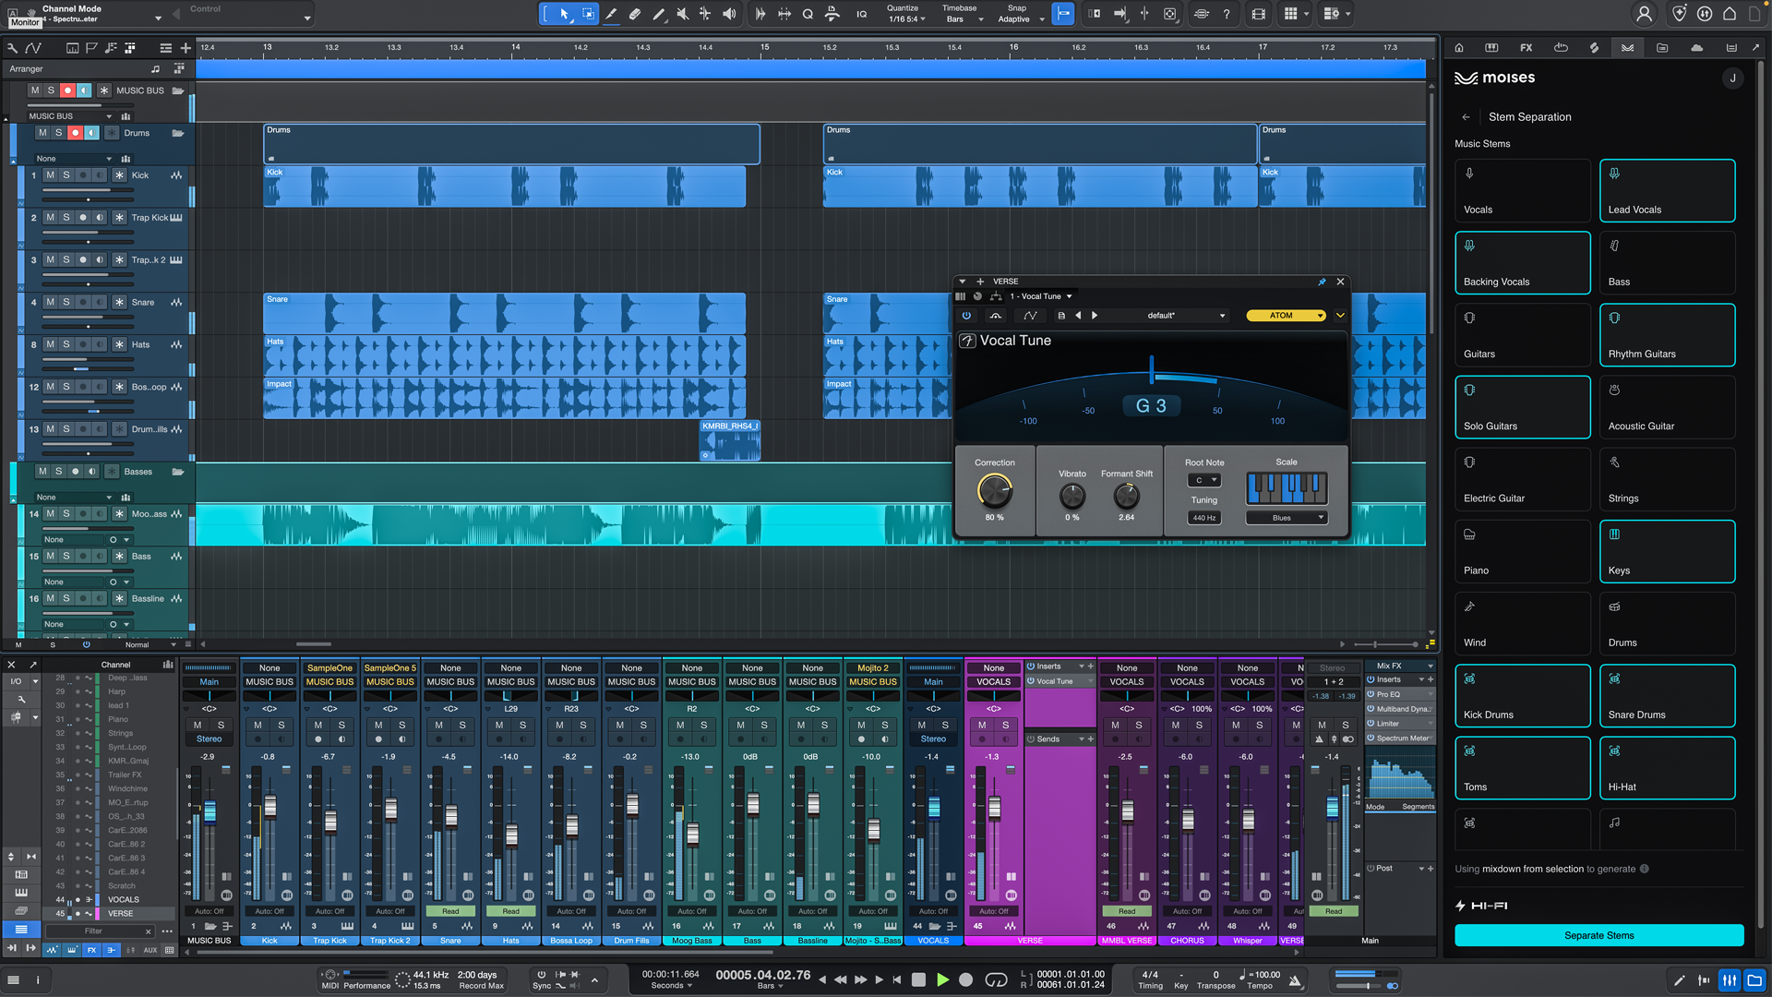
Task: Click the wrench icon left of mixer
Action: click(21, 700)
